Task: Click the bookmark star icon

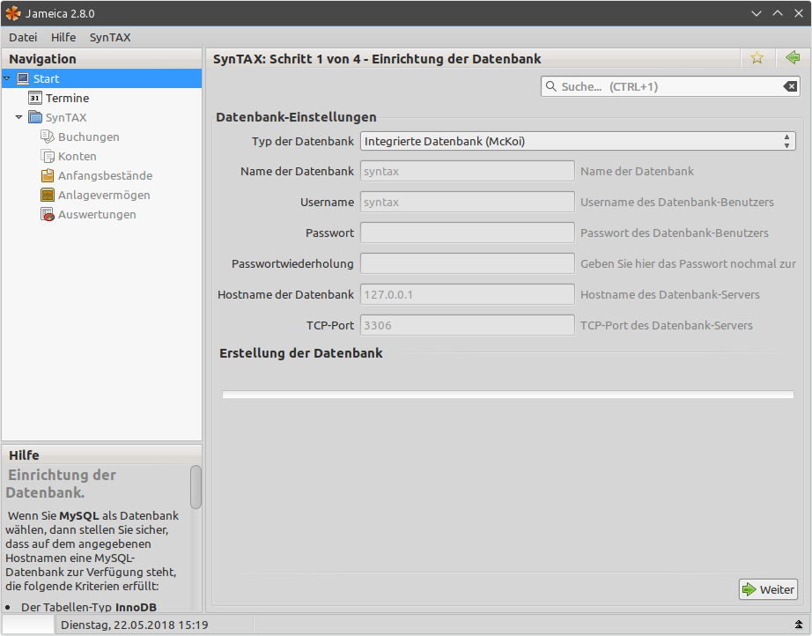Action: click(757, 58)
